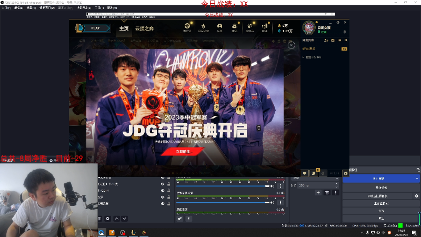Expand the friend group under 好友请求
Viewport: 421px width, 237px height.
pyautogui.click(x=304, y=57)
